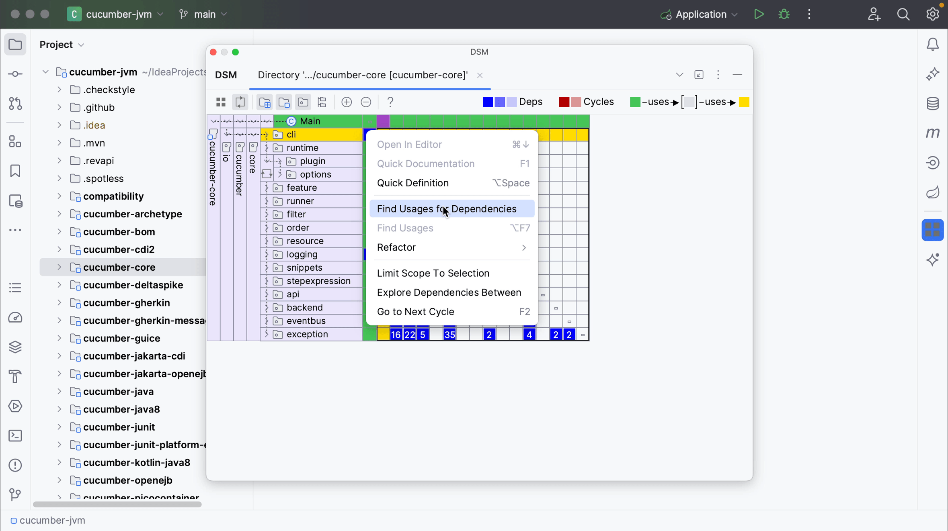Collapse the cucumber-jvm project root

45,71
